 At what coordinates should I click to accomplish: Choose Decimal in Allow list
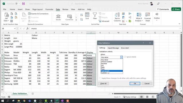click(112, 64)
